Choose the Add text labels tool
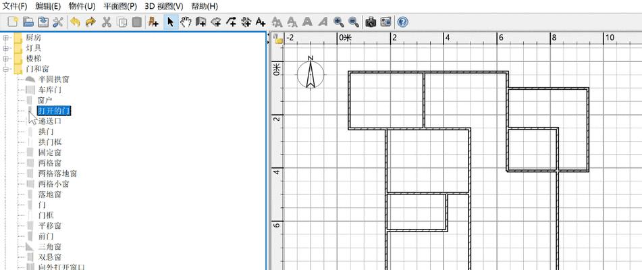Screen dimensions: 642x270 [x=261, y=22]
